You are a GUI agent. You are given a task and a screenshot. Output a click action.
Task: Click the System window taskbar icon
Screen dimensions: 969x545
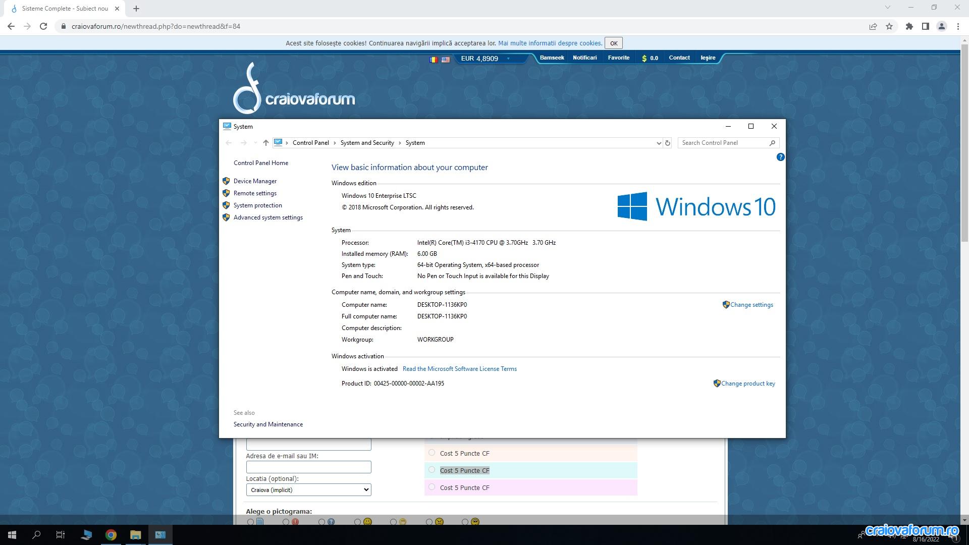160,535
